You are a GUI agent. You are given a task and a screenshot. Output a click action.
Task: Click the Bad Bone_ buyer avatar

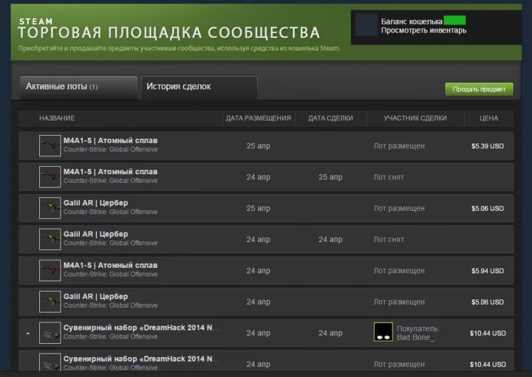[x=383, y=332]
